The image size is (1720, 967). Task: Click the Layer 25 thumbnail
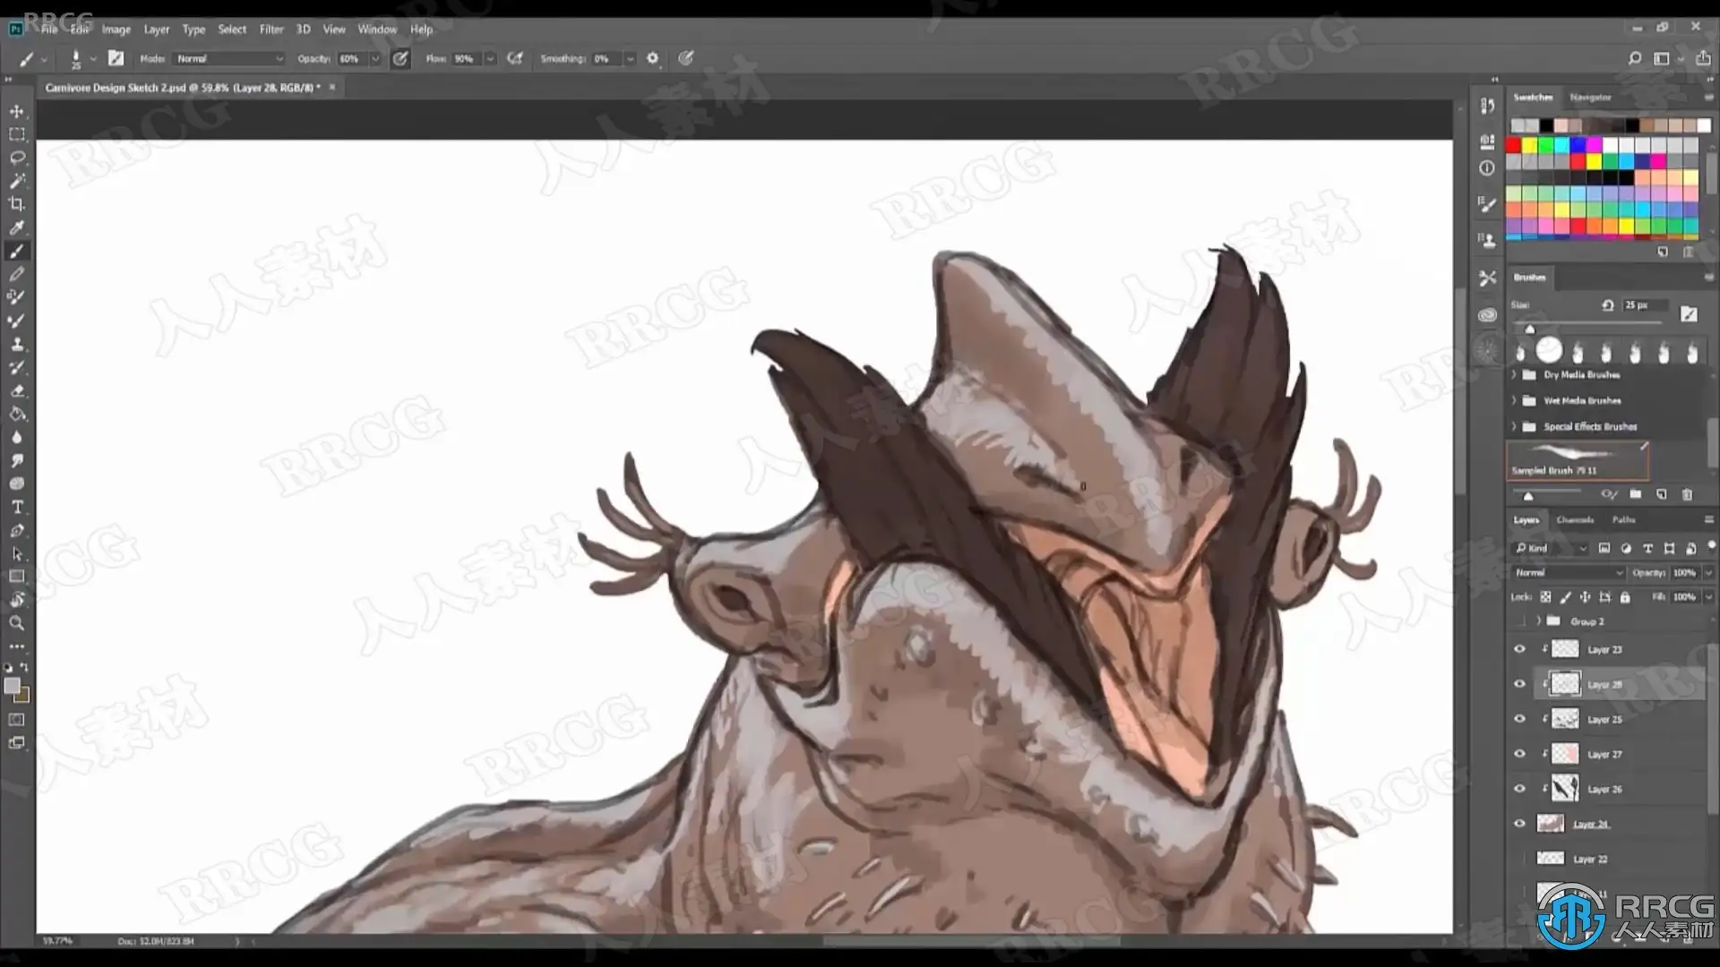coord(1565,719)
